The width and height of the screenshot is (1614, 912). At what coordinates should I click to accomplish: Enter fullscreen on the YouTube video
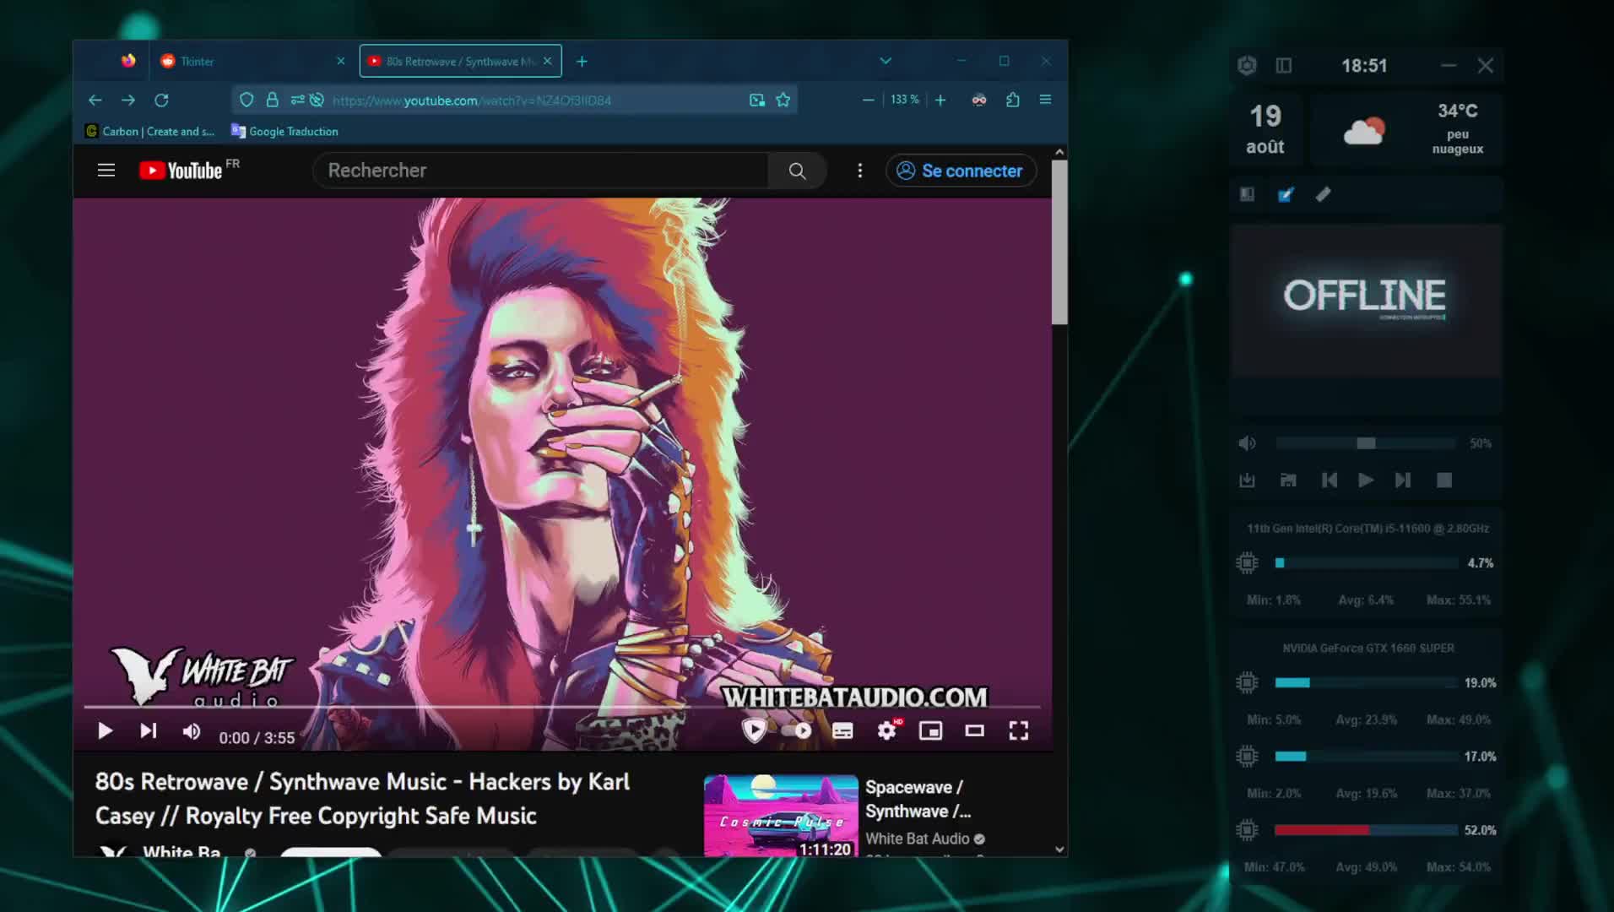coord(1018,730)
